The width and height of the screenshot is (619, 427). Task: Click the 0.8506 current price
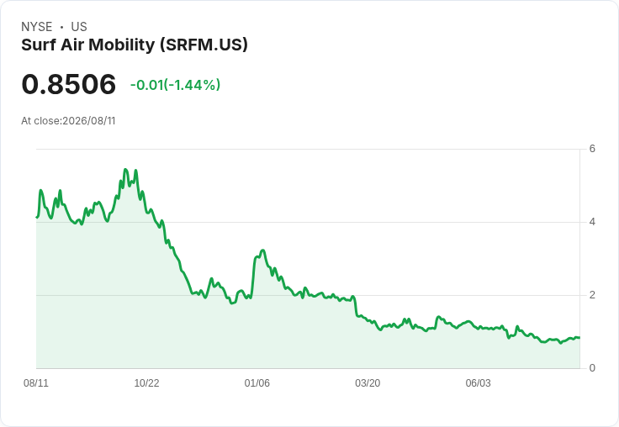coord(69,84)
